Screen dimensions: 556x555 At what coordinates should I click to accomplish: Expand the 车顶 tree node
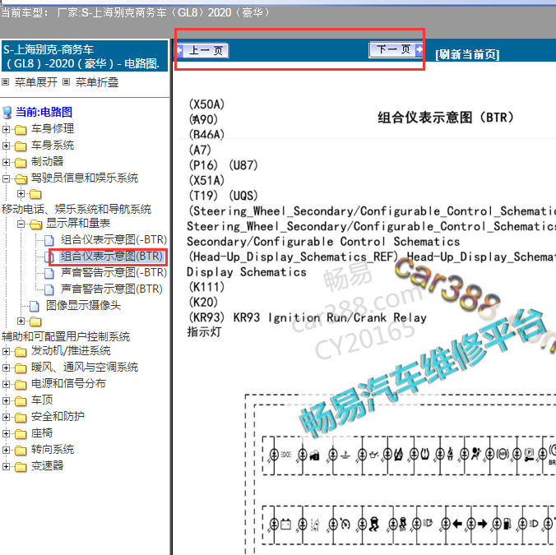6,400
